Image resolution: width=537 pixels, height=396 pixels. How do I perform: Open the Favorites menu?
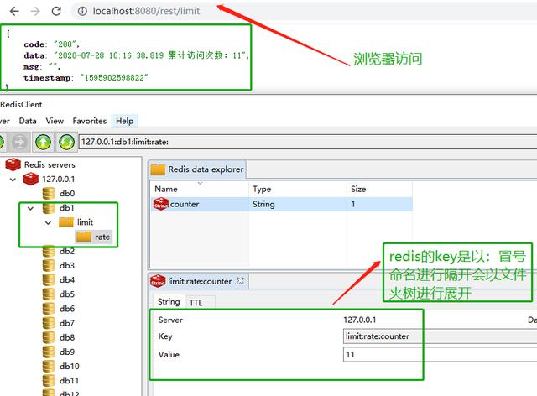click(x=90, y=121)
